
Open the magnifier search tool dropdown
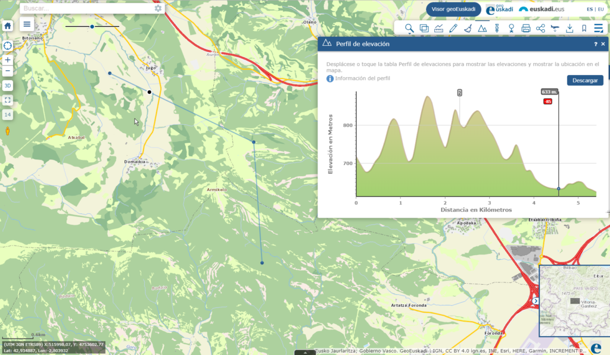pos(409,29)
